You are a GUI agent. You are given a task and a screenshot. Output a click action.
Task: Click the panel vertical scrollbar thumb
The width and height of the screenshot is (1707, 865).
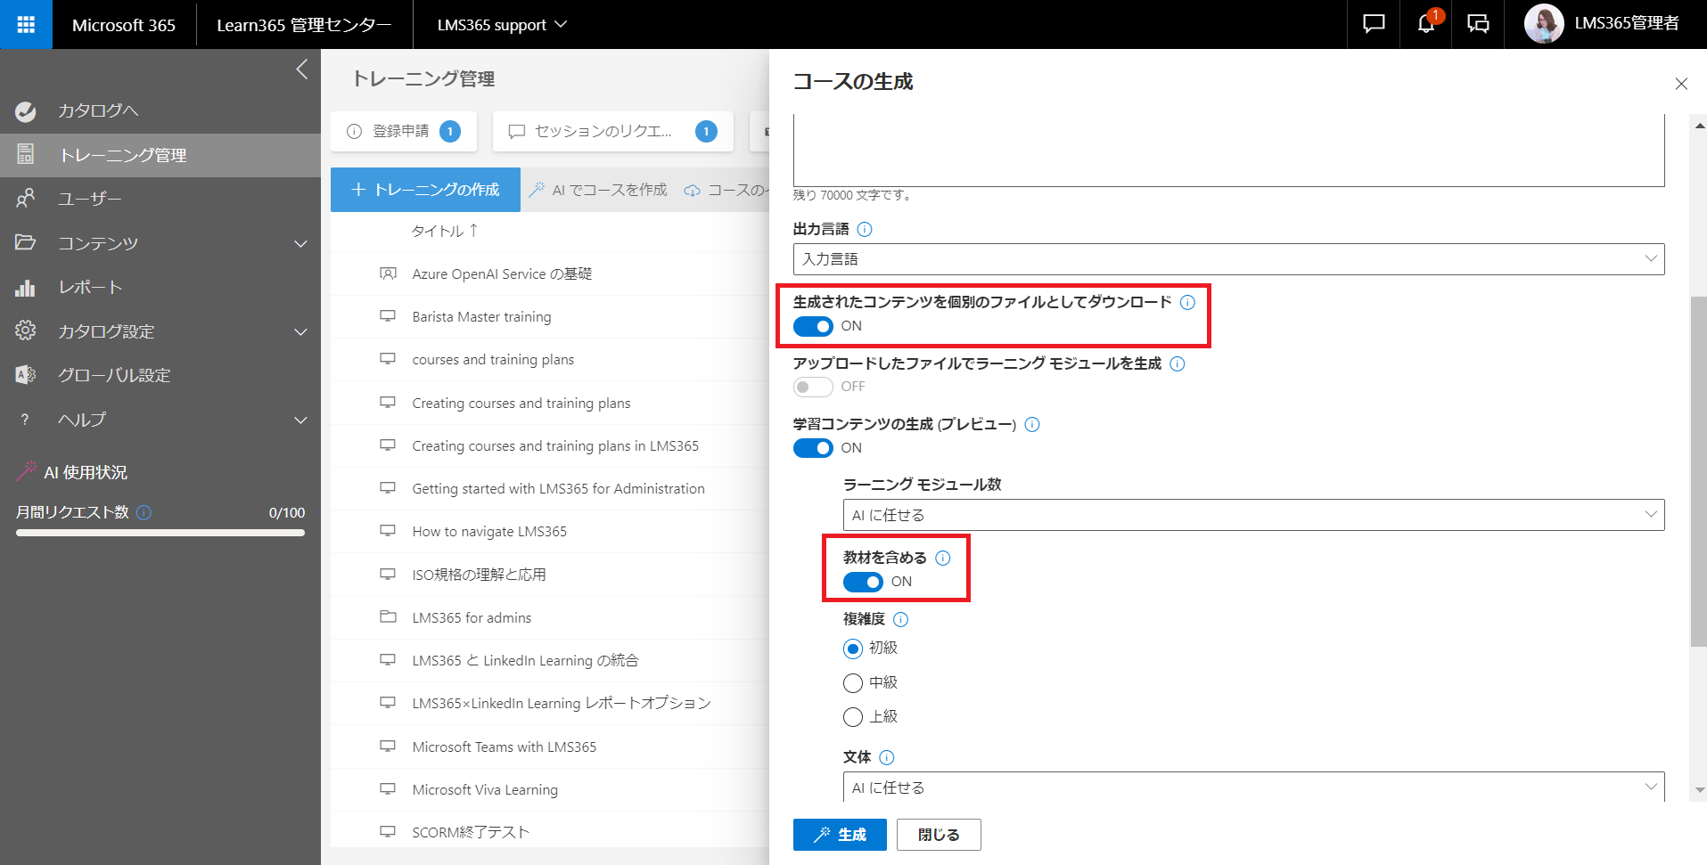click(1699, 471)
